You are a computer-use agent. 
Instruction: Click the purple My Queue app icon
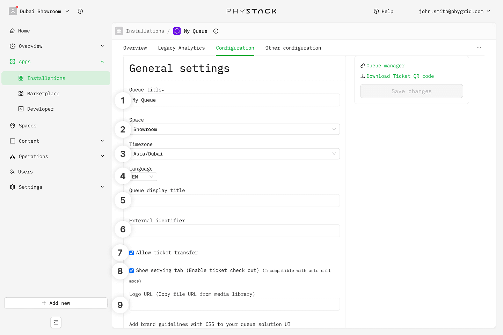[177, 31]
